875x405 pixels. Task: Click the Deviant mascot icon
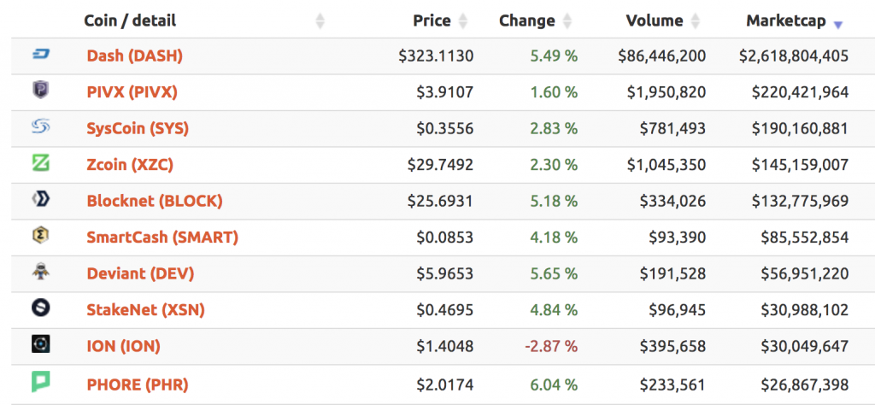coord(41,272)
